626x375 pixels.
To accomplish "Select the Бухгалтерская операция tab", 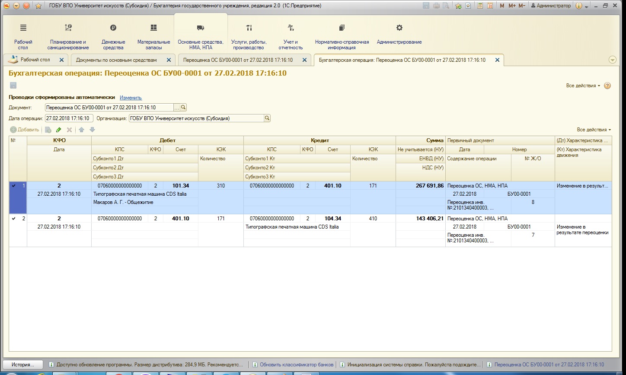I will (x=402, y=60).
